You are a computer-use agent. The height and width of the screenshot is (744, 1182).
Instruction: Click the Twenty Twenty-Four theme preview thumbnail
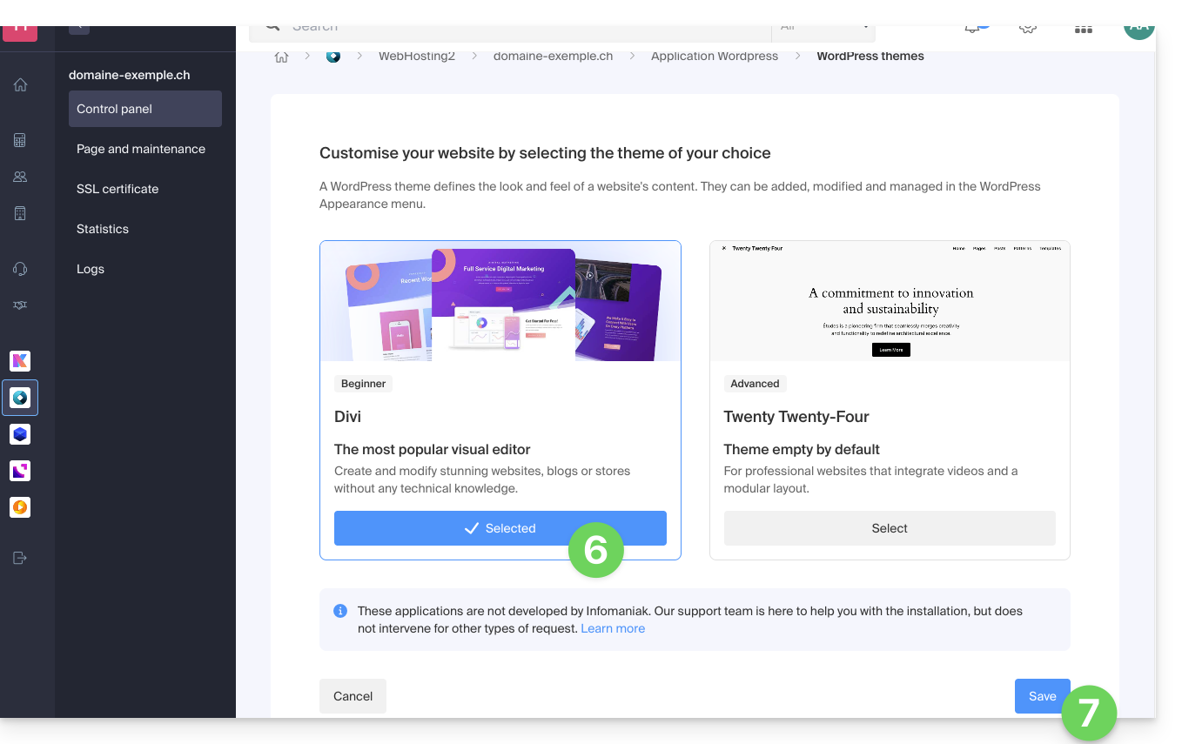point(889,301)
